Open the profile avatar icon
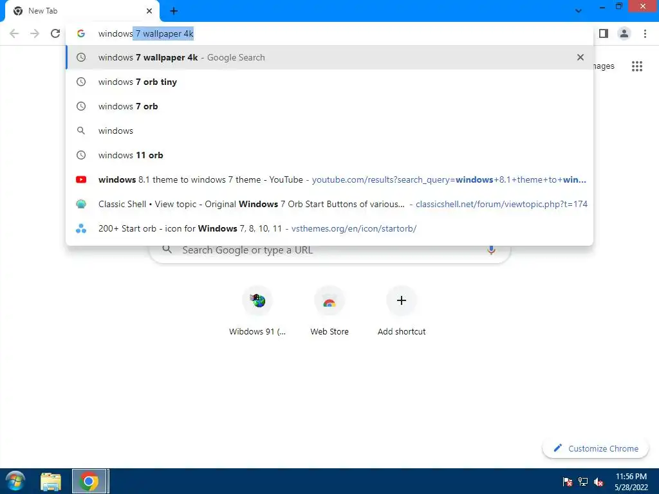Image resolution: width=659 pixels, height=494 pixels. point(624,33)
